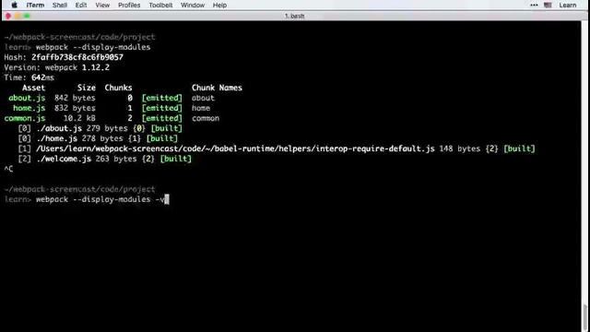Maximize the window with green button
This screenshot has height=332, width=590.
27,16
